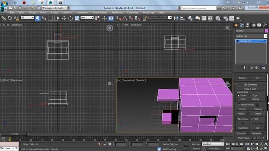Open the Modifiers menu
The image size is (269, 151).
67,13
